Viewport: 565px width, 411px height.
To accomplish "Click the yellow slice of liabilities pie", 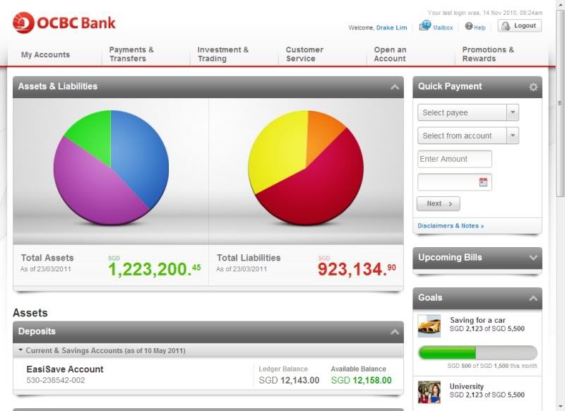I will [278, 151].
